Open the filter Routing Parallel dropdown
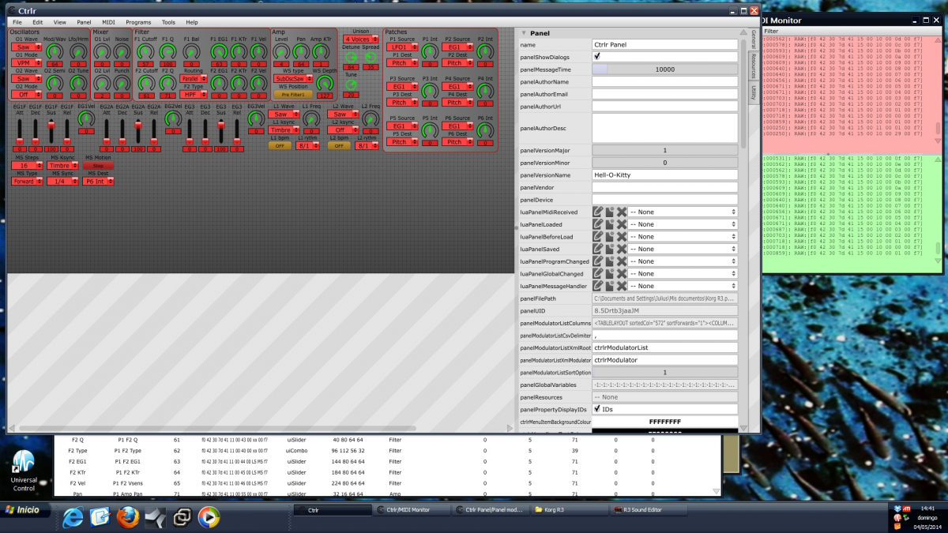 tap(193, 79)
